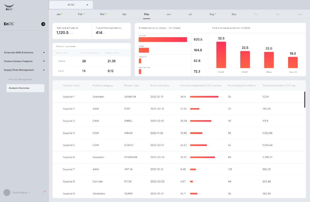Click the Cathode bar in emission ranking
Screen dimensions: 310x202
tap(163, 40)
